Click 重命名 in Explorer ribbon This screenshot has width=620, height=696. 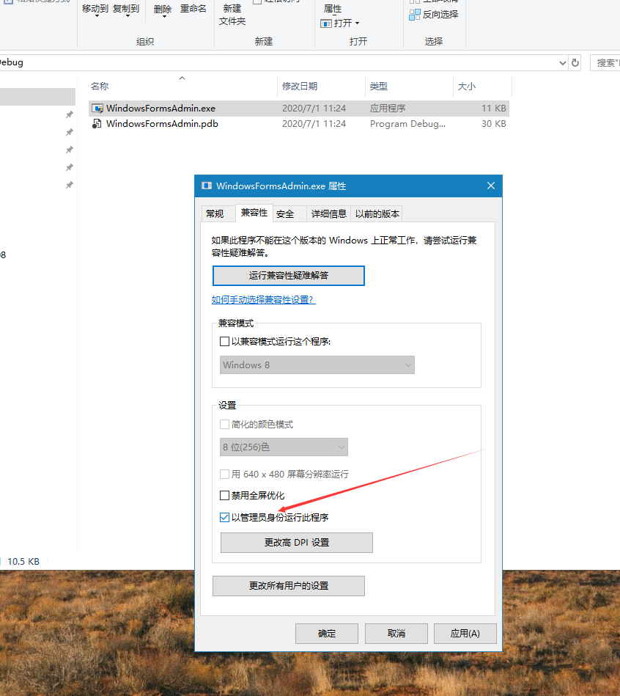(193, 9)
